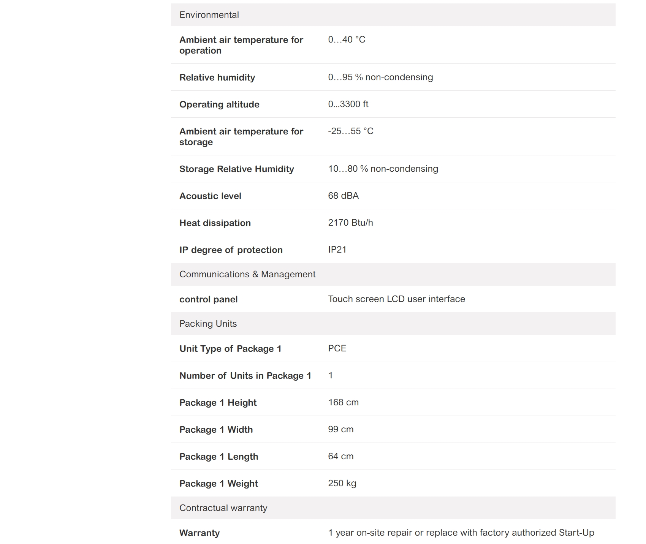
Task: Click the Ambient air temperature for storage label
Action: tap(241, 137)
